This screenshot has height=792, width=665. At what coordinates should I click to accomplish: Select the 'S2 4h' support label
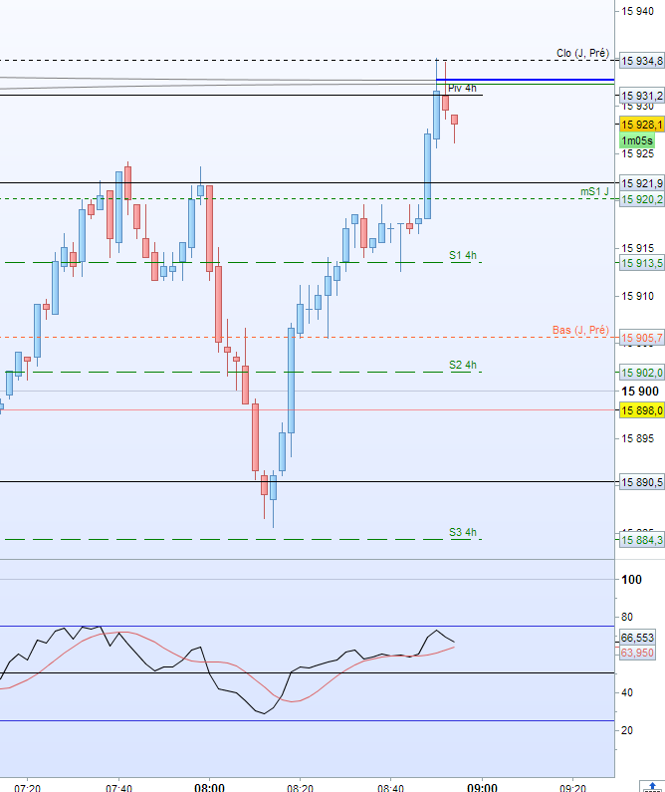[x=463, y=365]
